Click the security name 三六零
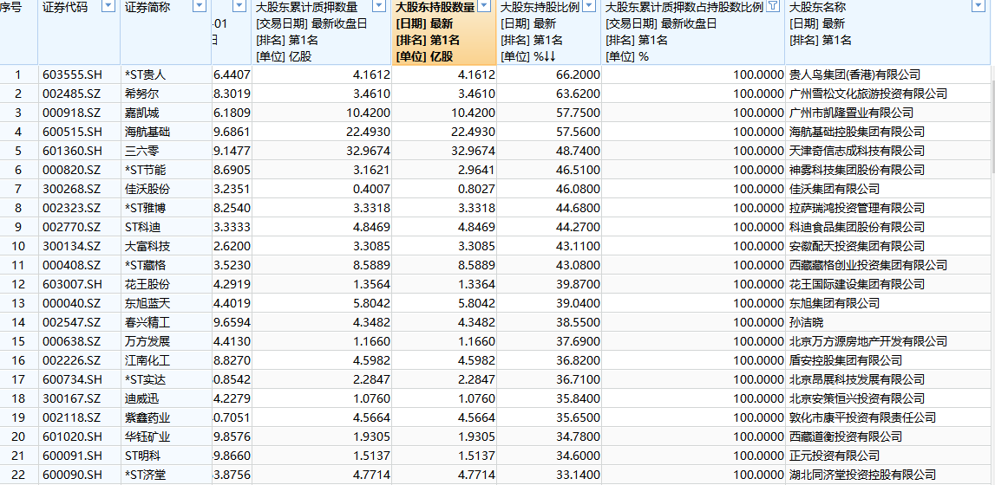 pyautogui.click(x=142, y=151)
